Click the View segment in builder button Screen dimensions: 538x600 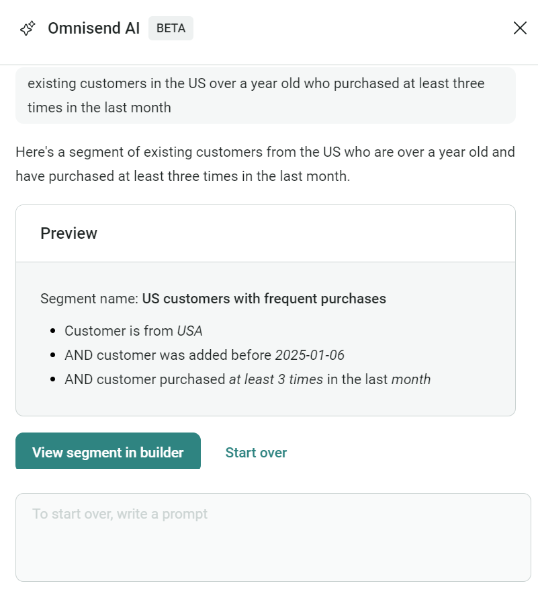[107, 451]
